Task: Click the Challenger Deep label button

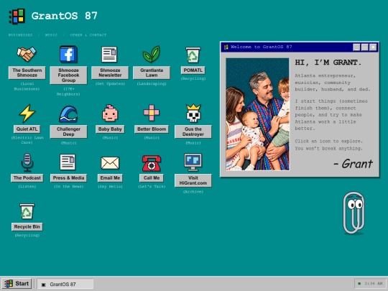Action: tap(68, 131)
